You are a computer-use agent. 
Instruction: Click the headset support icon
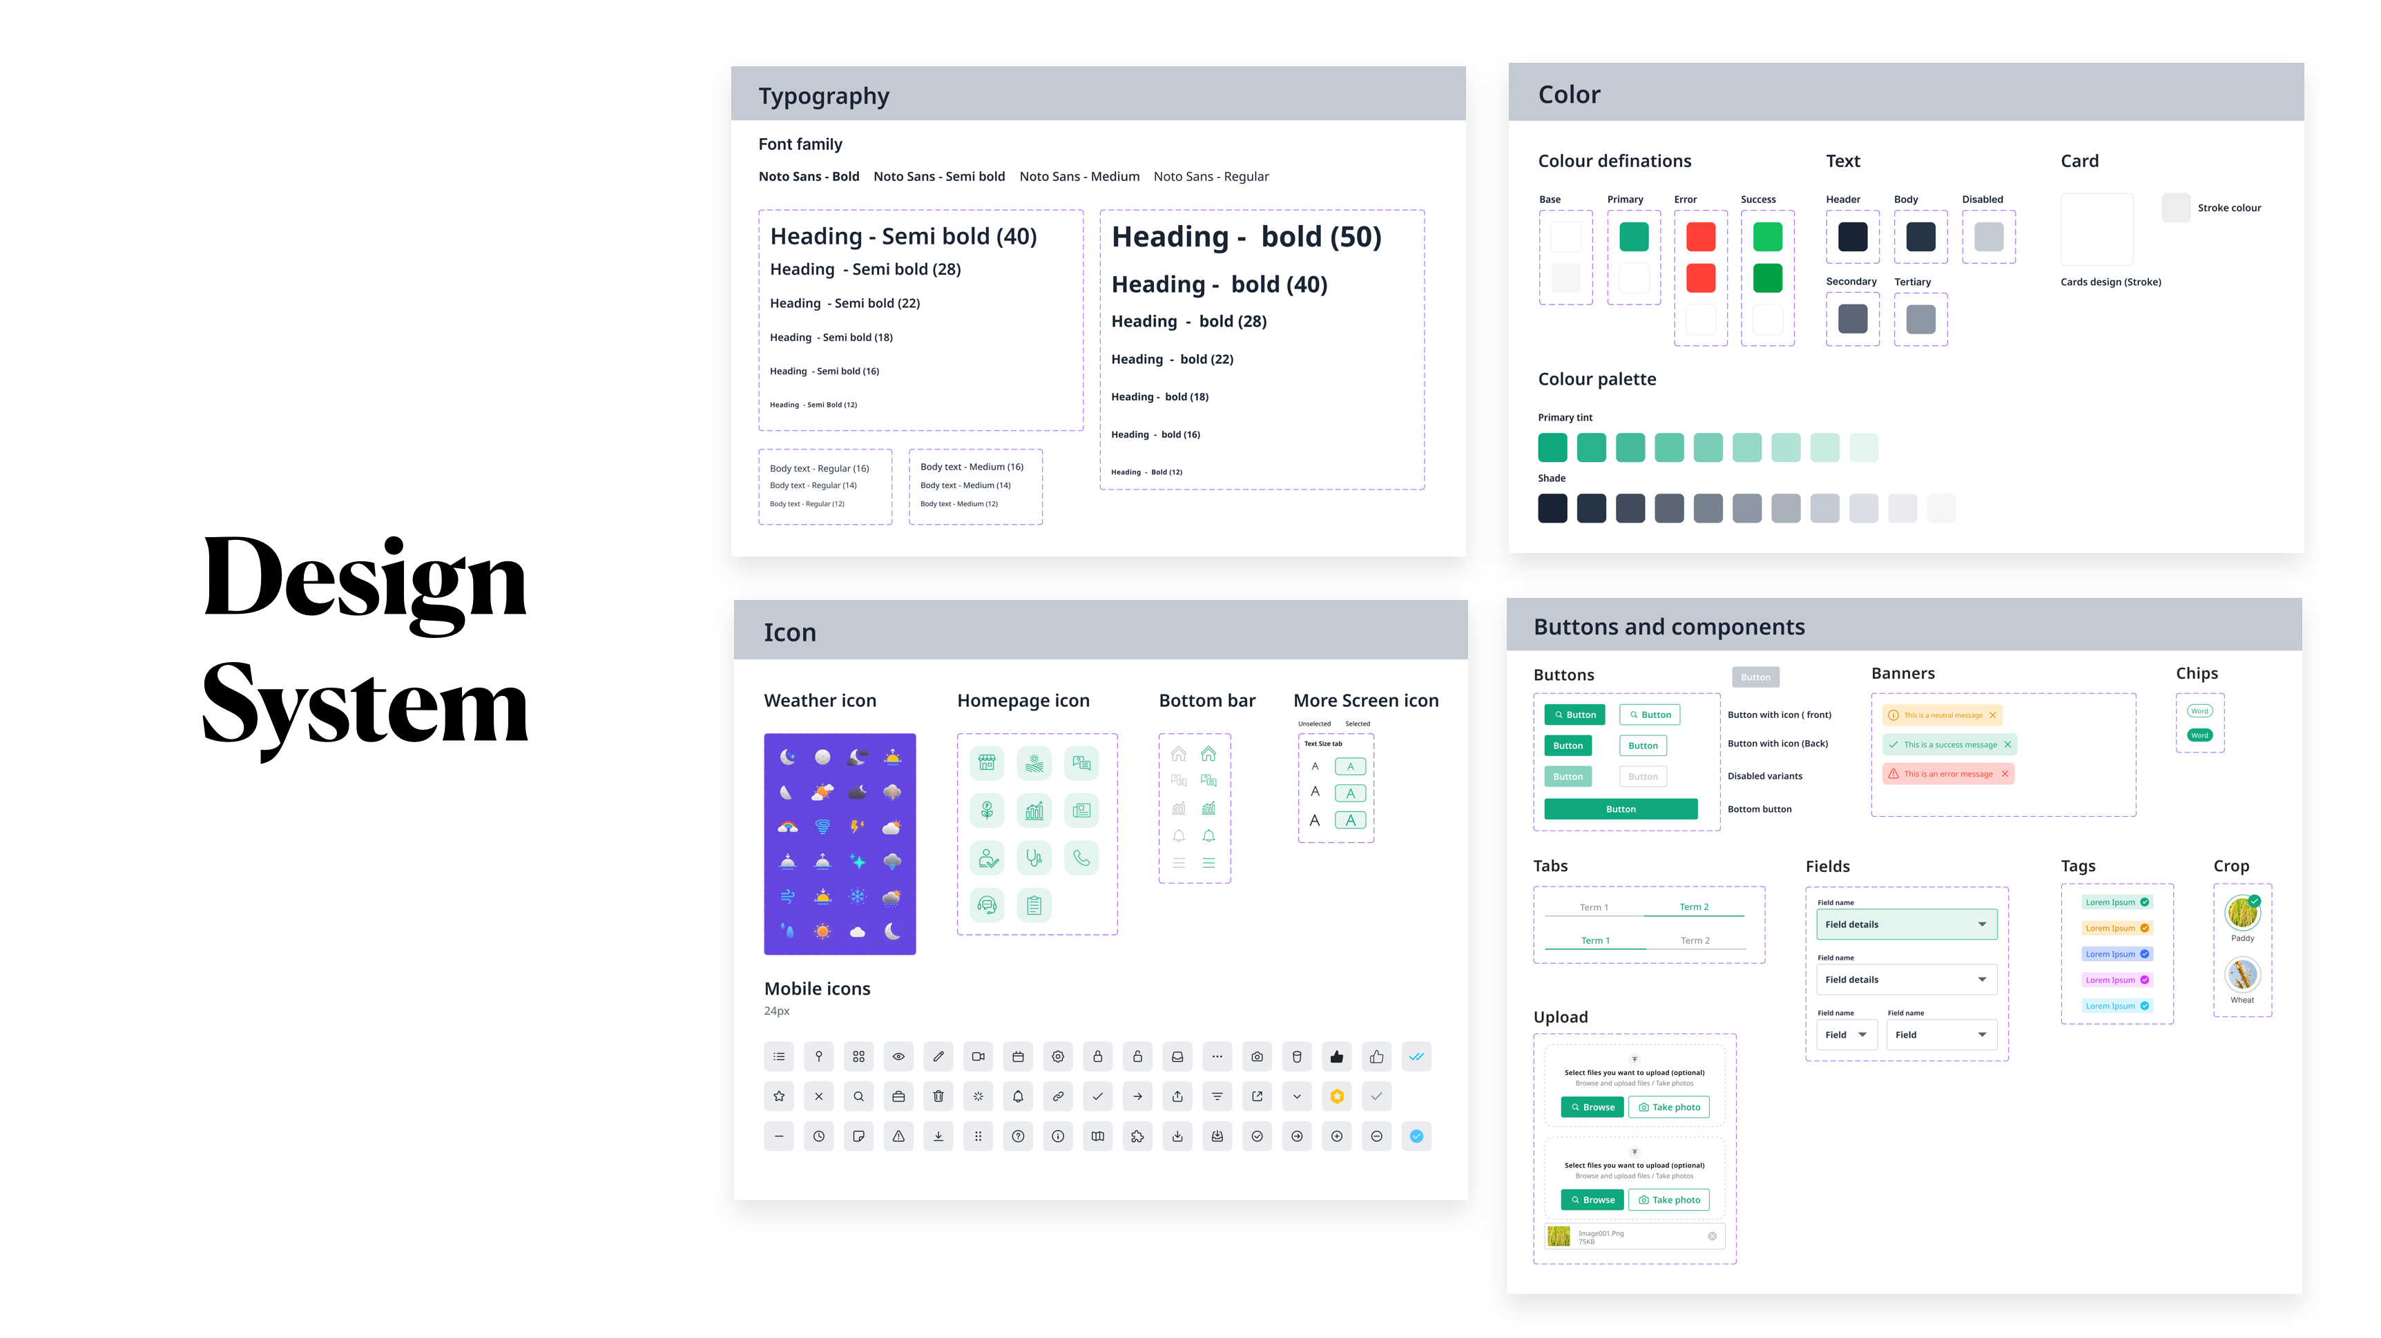tap(987, 906)
